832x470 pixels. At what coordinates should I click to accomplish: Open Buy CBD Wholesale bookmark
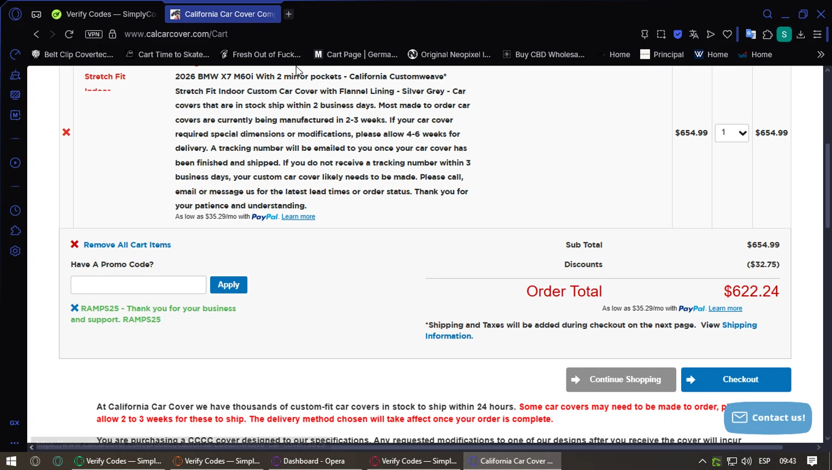544,54
